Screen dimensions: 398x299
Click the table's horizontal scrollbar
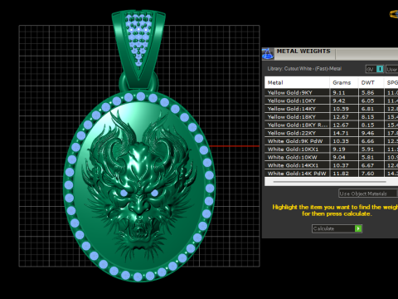tap(329, 182)
